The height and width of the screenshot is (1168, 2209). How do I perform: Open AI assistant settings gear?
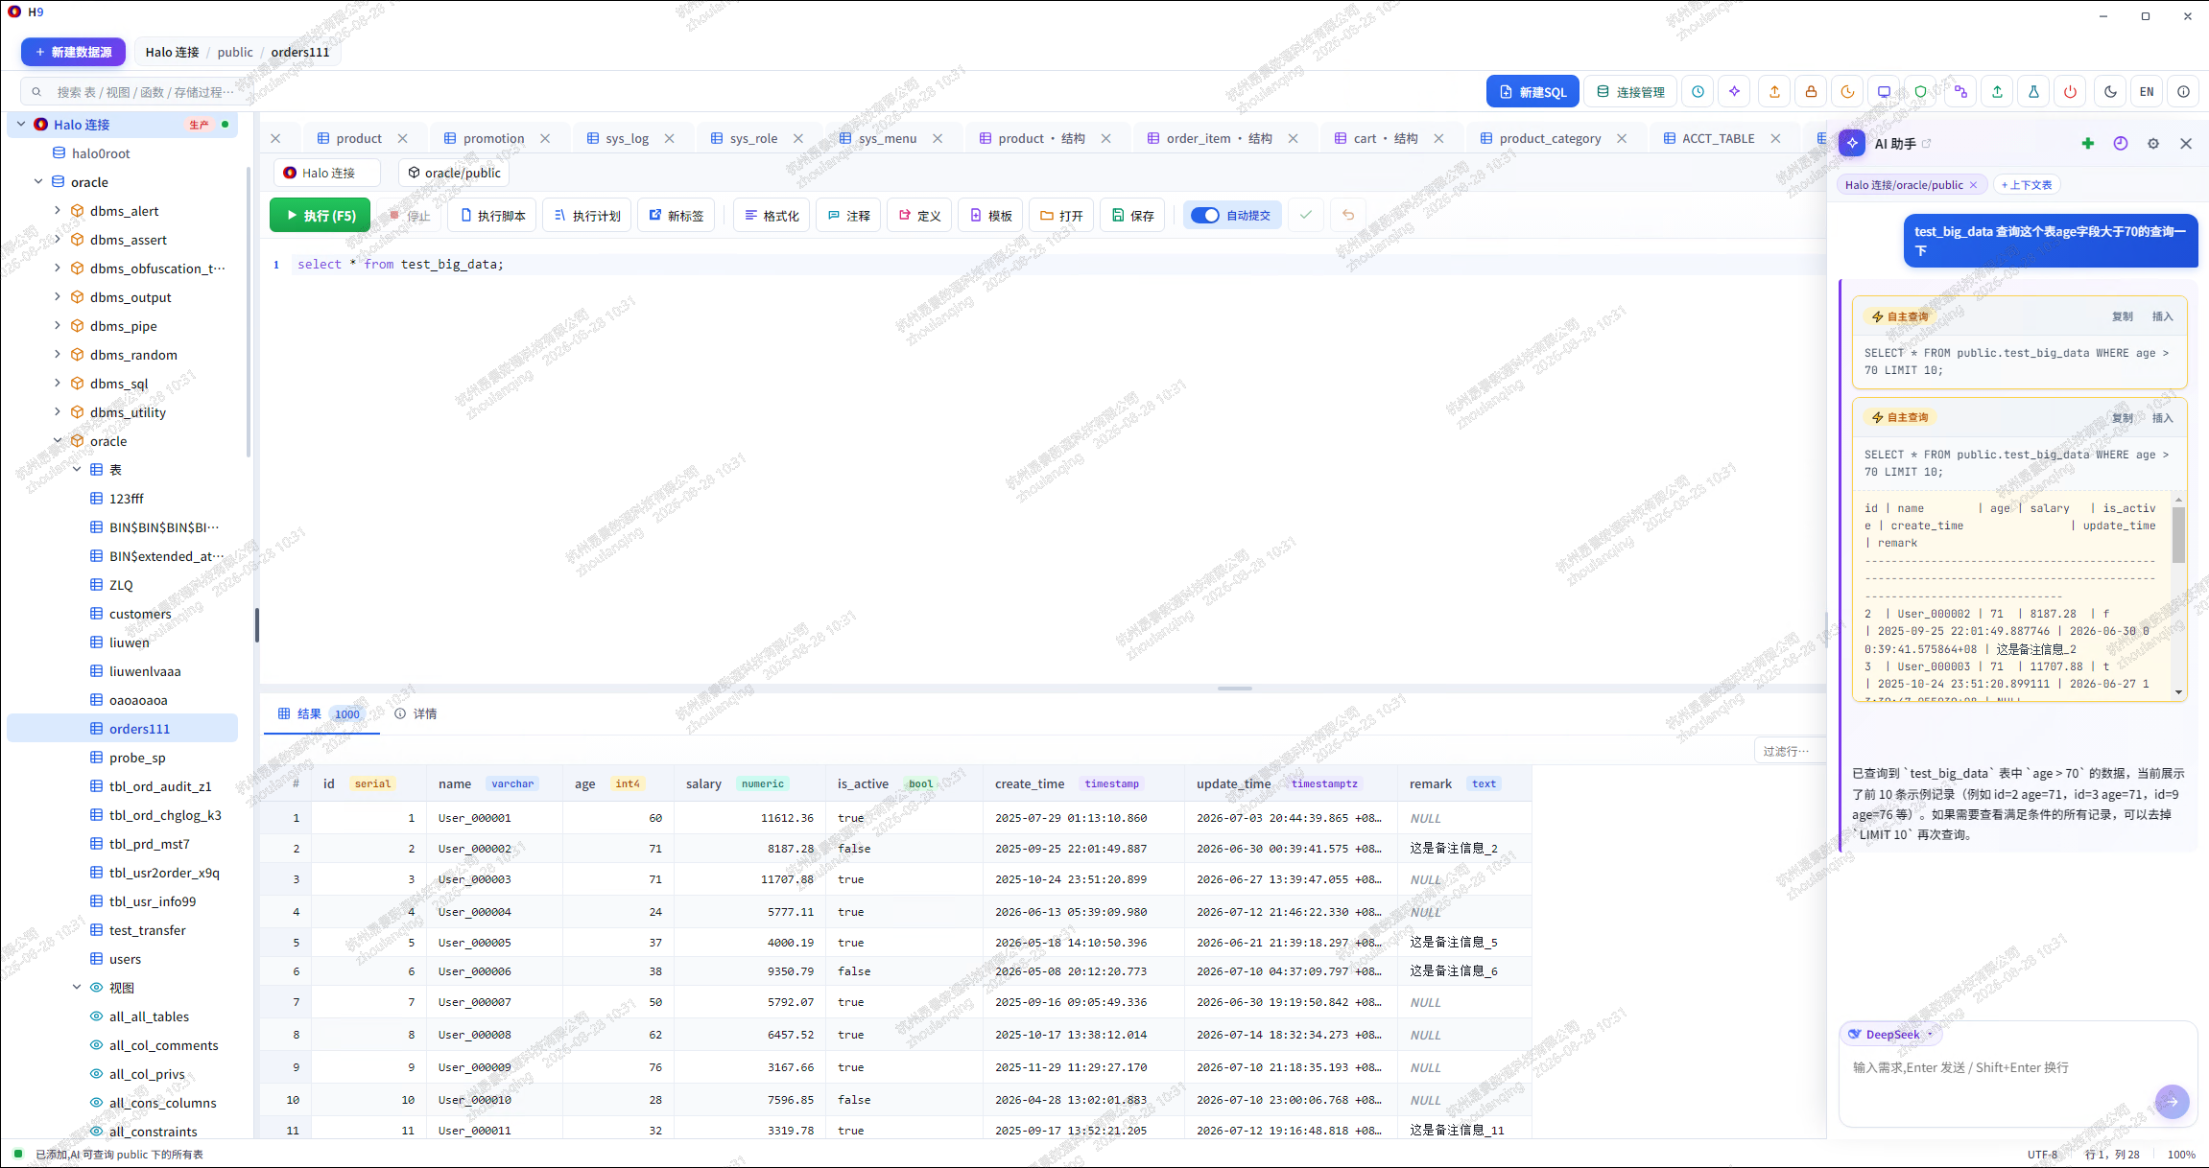pyautogui.click(x=2153, y=144)
